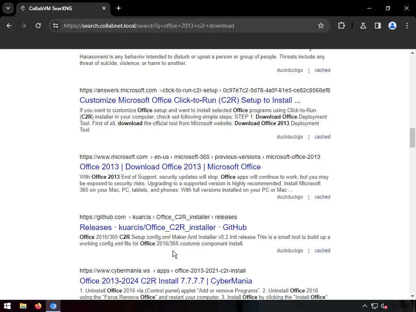Open a new browser tab

119,8
